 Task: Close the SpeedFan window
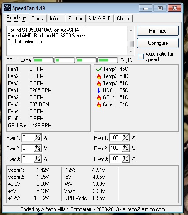(174, 8)
